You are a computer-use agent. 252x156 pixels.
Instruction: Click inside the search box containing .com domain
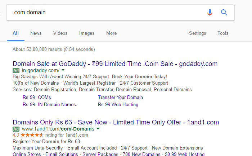click(106, 13)
